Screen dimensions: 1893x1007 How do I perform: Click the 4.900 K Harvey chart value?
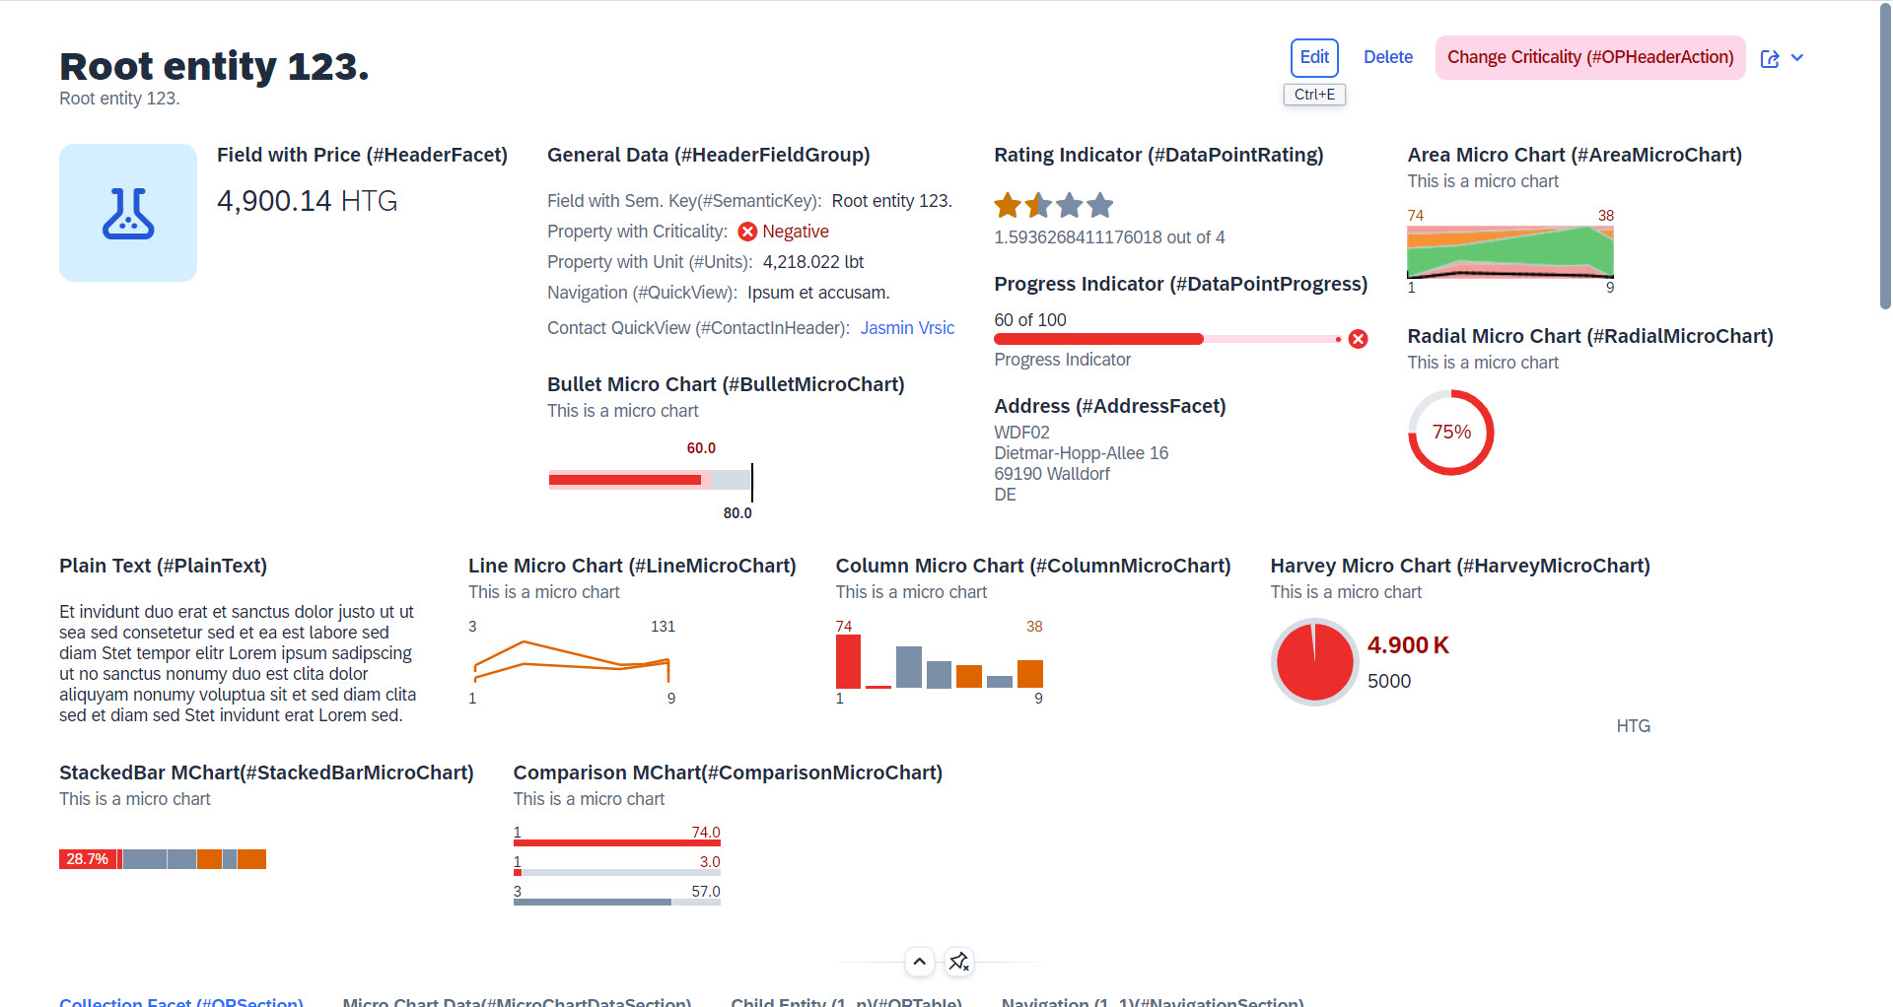pos(1408,645)
